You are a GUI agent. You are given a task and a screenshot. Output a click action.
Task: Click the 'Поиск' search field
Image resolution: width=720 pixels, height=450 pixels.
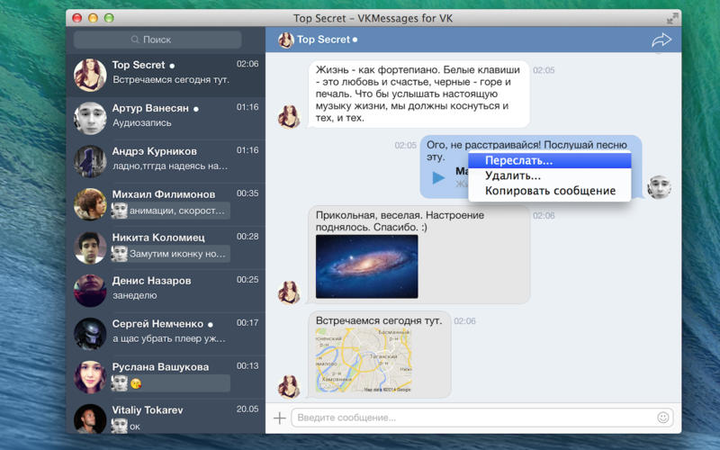tap(157, 40)
